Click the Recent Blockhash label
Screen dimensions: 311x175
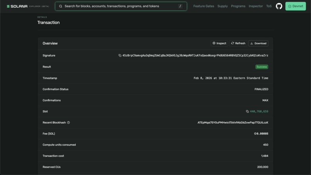coord(54,122)
